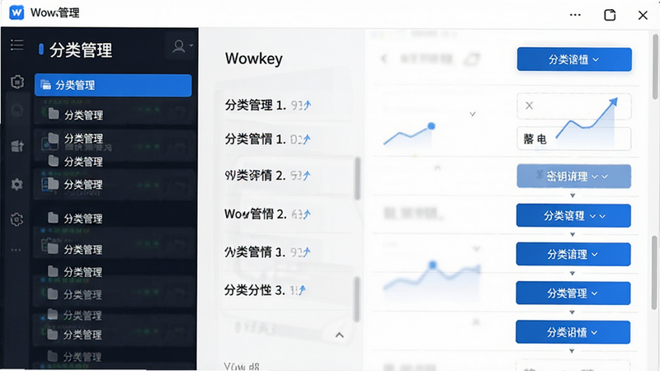Expand the small chevron above the upper line chart

pyautogui.click(x=473, y=114)
